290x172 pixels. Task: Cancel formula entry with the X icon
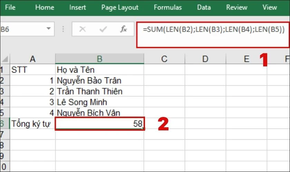82,29
